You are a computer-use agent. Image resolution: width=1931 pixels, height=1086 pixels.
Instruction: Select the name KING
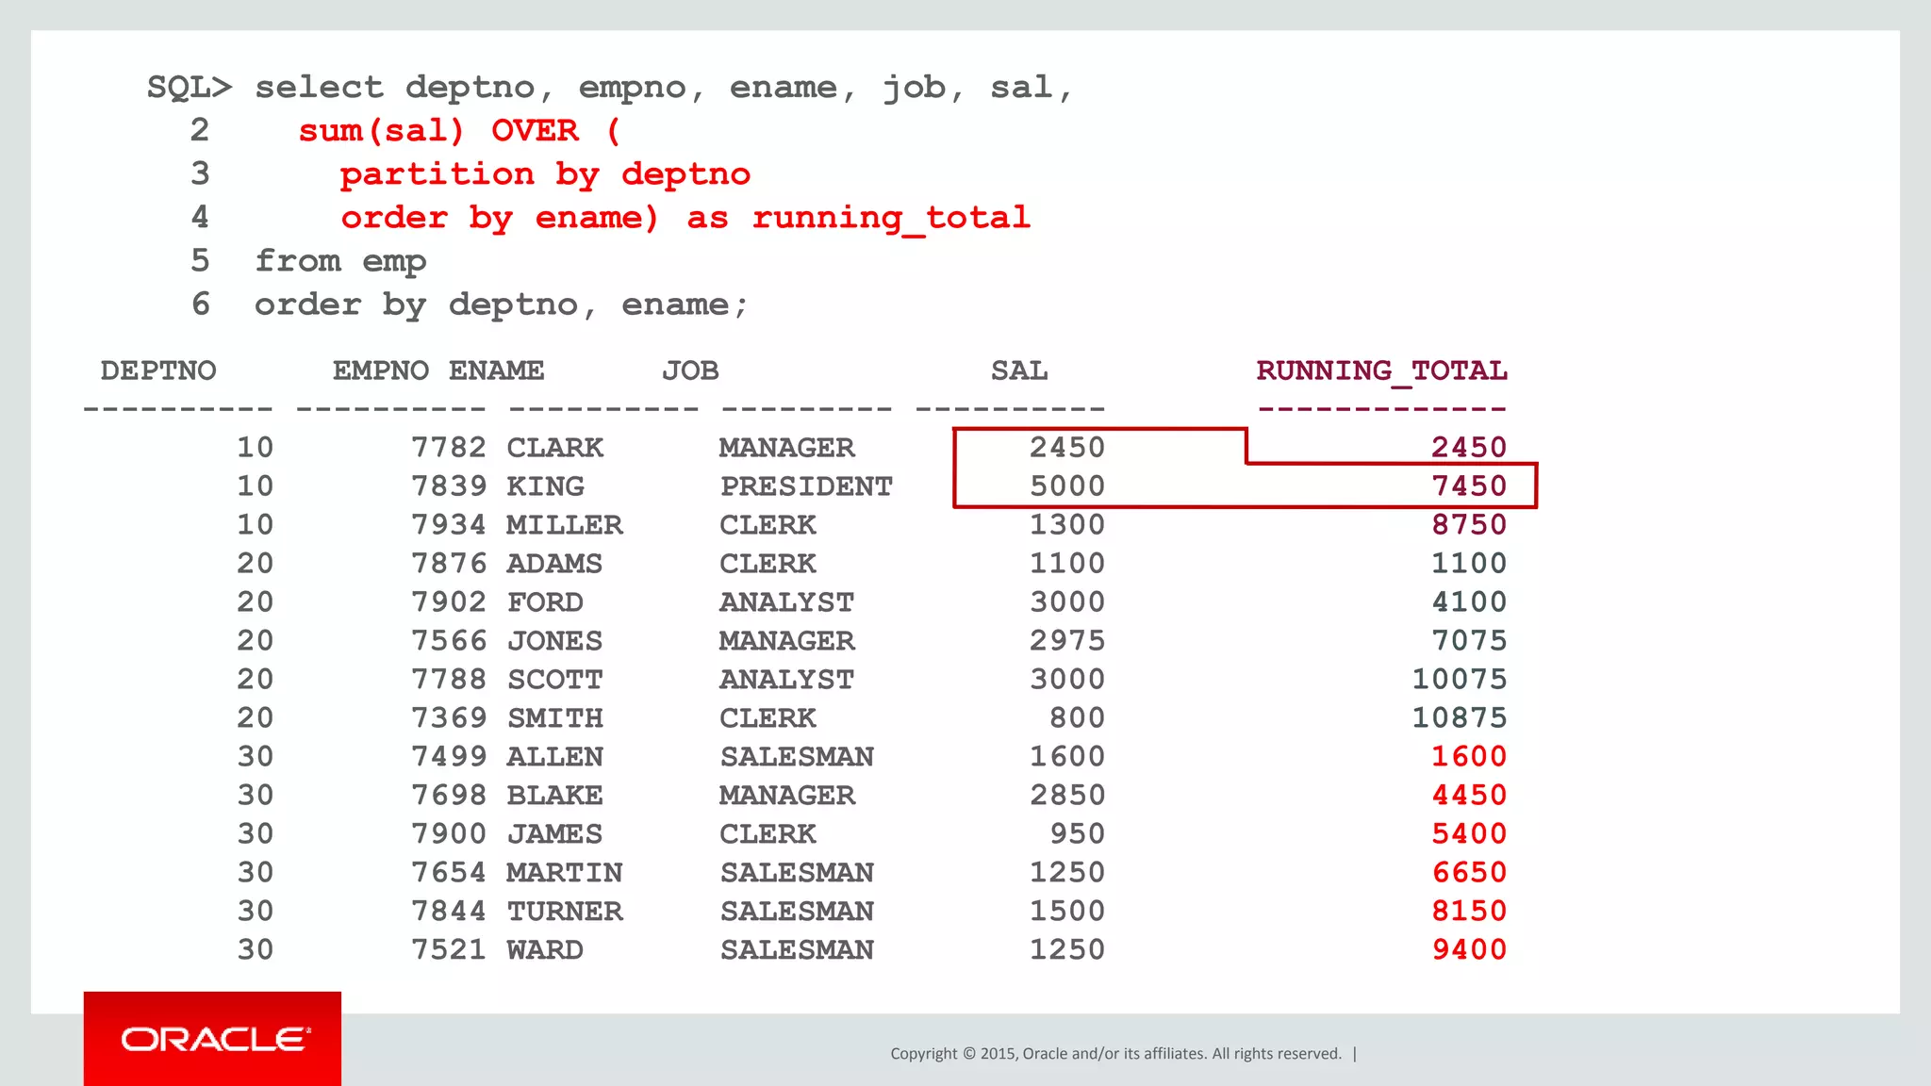point(546,486)
